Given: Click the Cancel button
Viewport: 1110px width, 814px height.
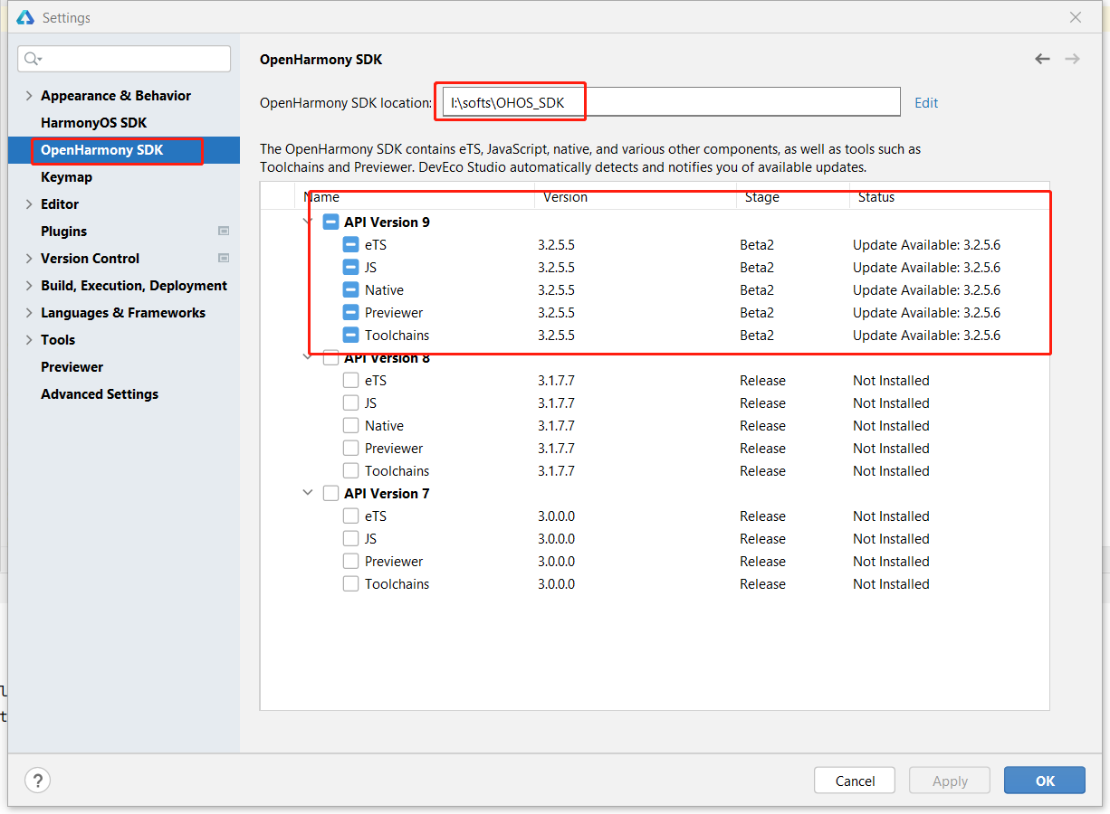Looking at the screenshot, I should (x=855, y=781).
